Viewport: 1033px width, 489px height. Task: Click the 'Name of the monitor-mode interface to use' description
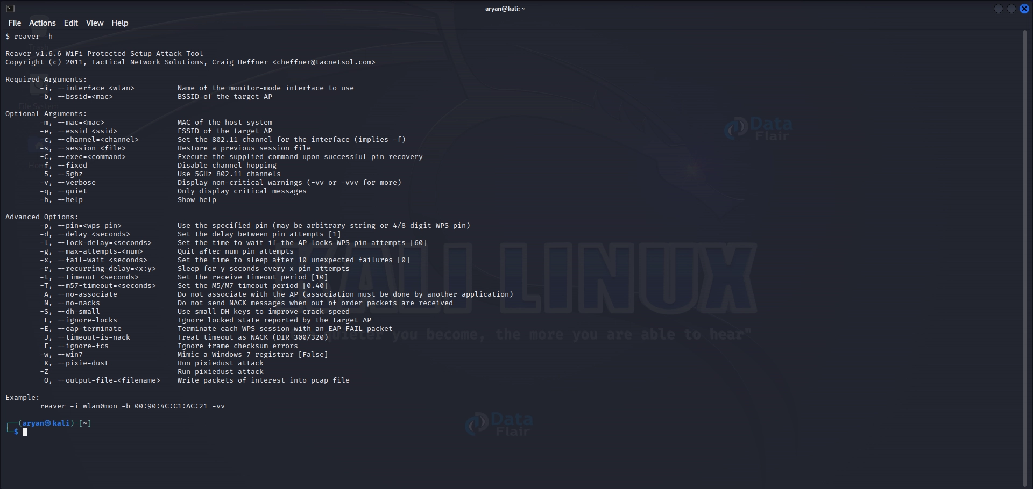click(266, 88)
